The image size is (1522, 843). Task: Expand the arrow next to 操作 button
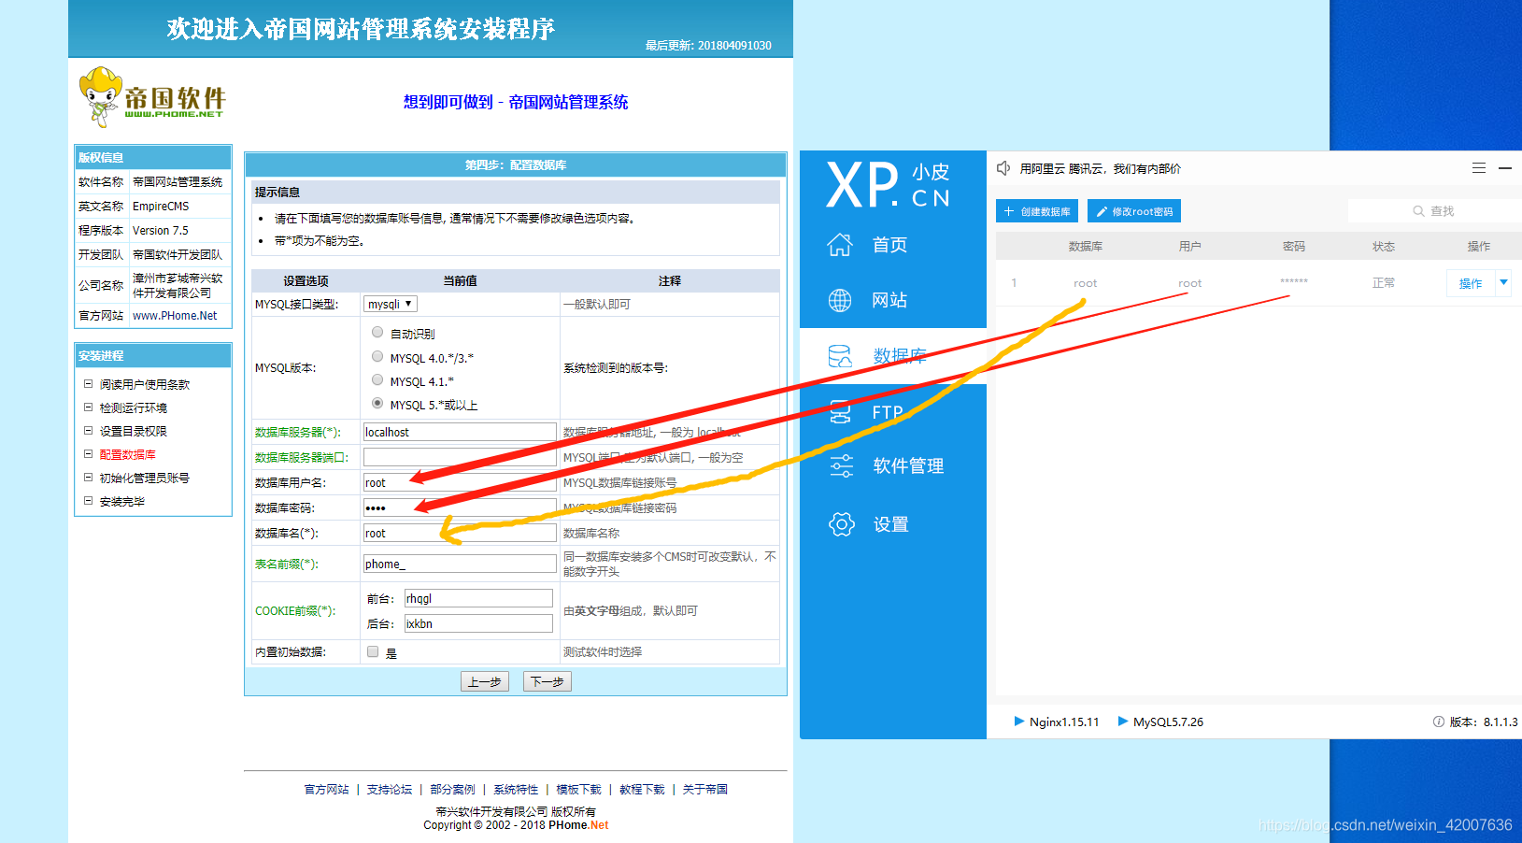coord(1503,282)
